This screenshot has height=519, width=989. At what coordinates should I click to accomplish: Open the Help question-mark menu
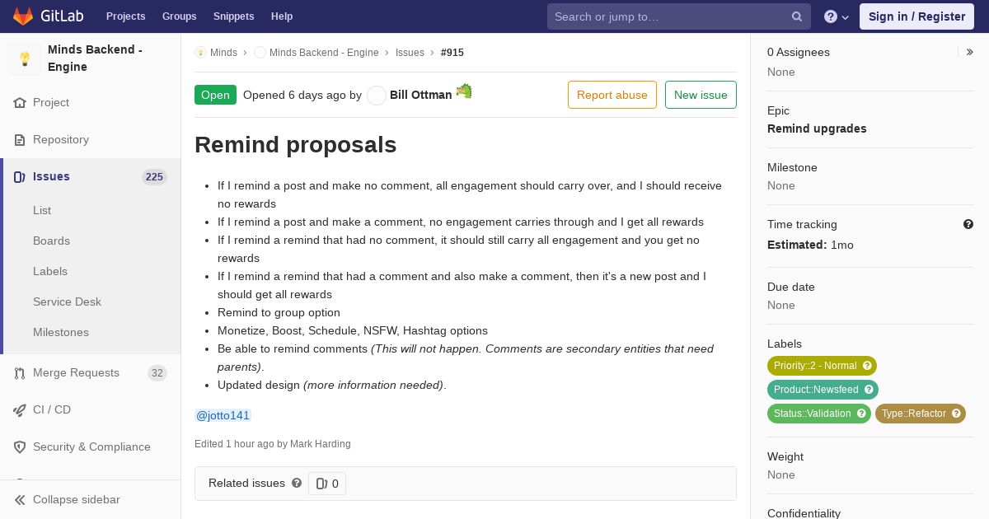(837, 16)
